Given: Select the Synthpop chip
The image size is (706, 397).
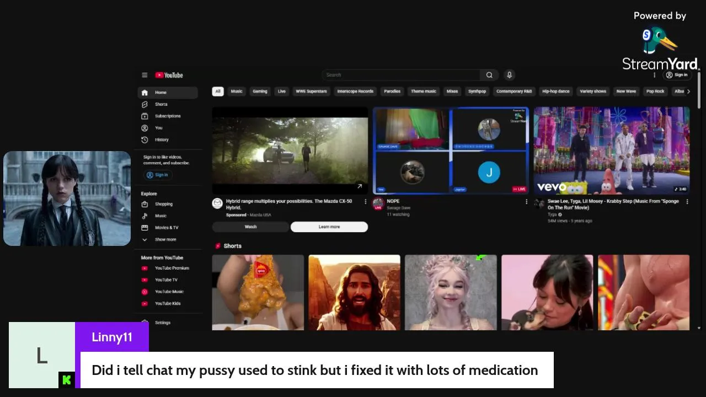Looking at the screenshot, I should 477,92.
